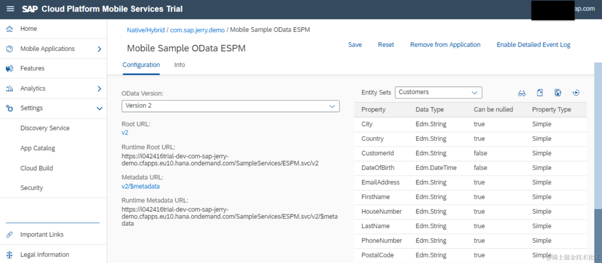
Task: Open the hamburger menu in the header
Action: pyautogui.click(x=10, y=9)
